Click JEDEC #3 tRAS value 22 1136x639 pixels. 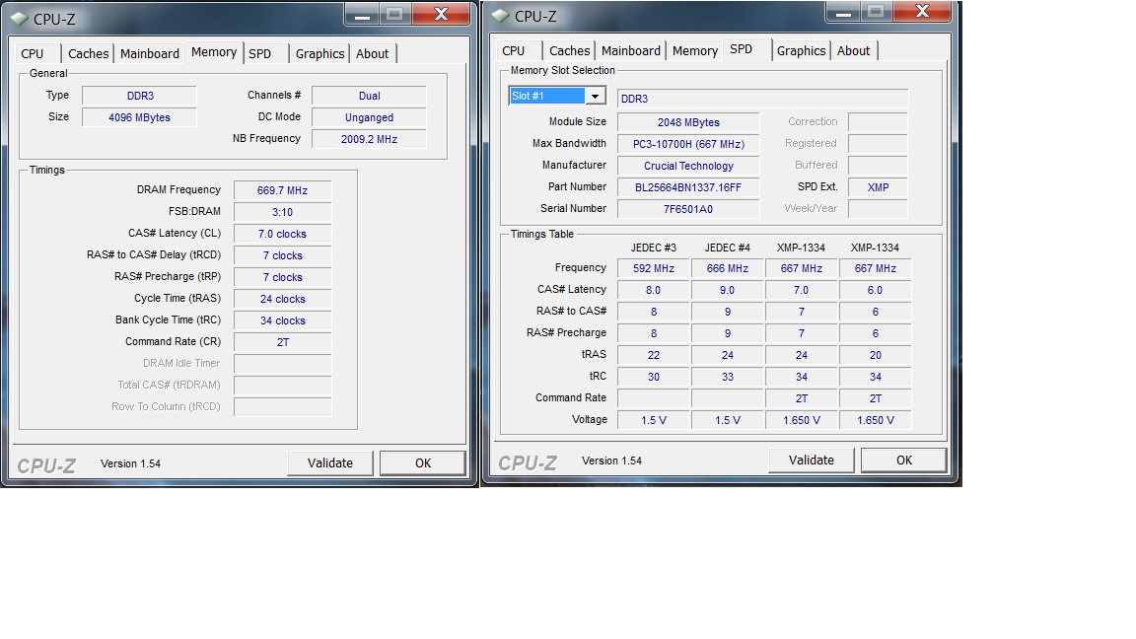[654, 356]
